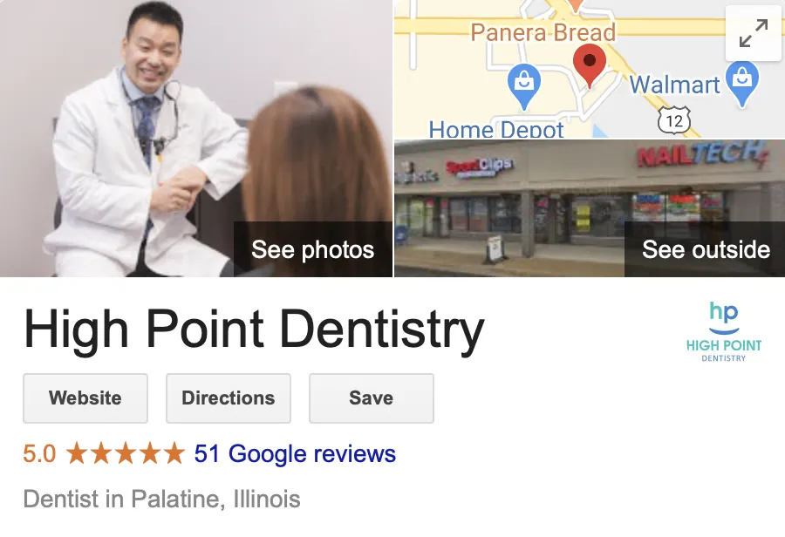Click the red location pin on the map
Screen dimensions: 785x537
(x=590, y=65)
